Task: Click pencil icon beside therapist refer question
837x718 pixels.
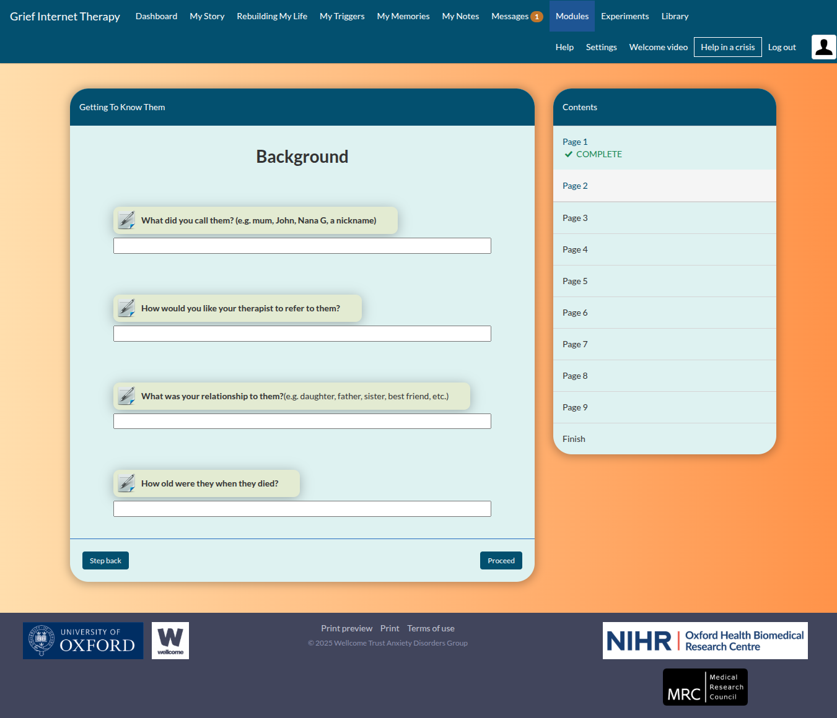Action: (x=126, y=308)
